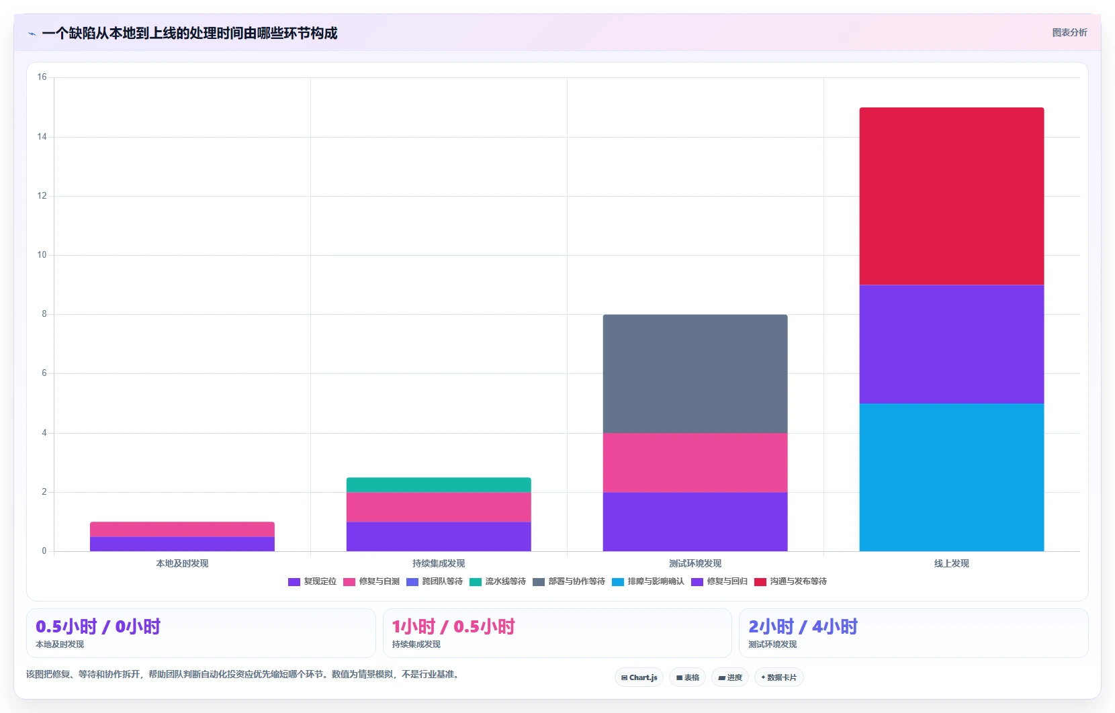The width and height of the screenshot is (1115, 713).
Task: Click the y-axis tick label 8
Action: coord(44,314)
